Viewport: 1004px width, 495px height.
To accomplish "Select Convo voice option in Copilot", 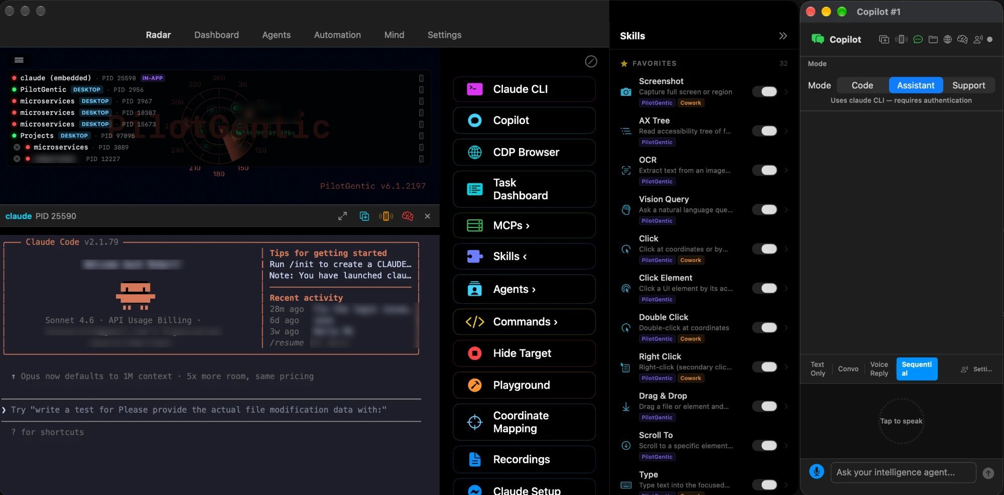I will click(848, 369).
